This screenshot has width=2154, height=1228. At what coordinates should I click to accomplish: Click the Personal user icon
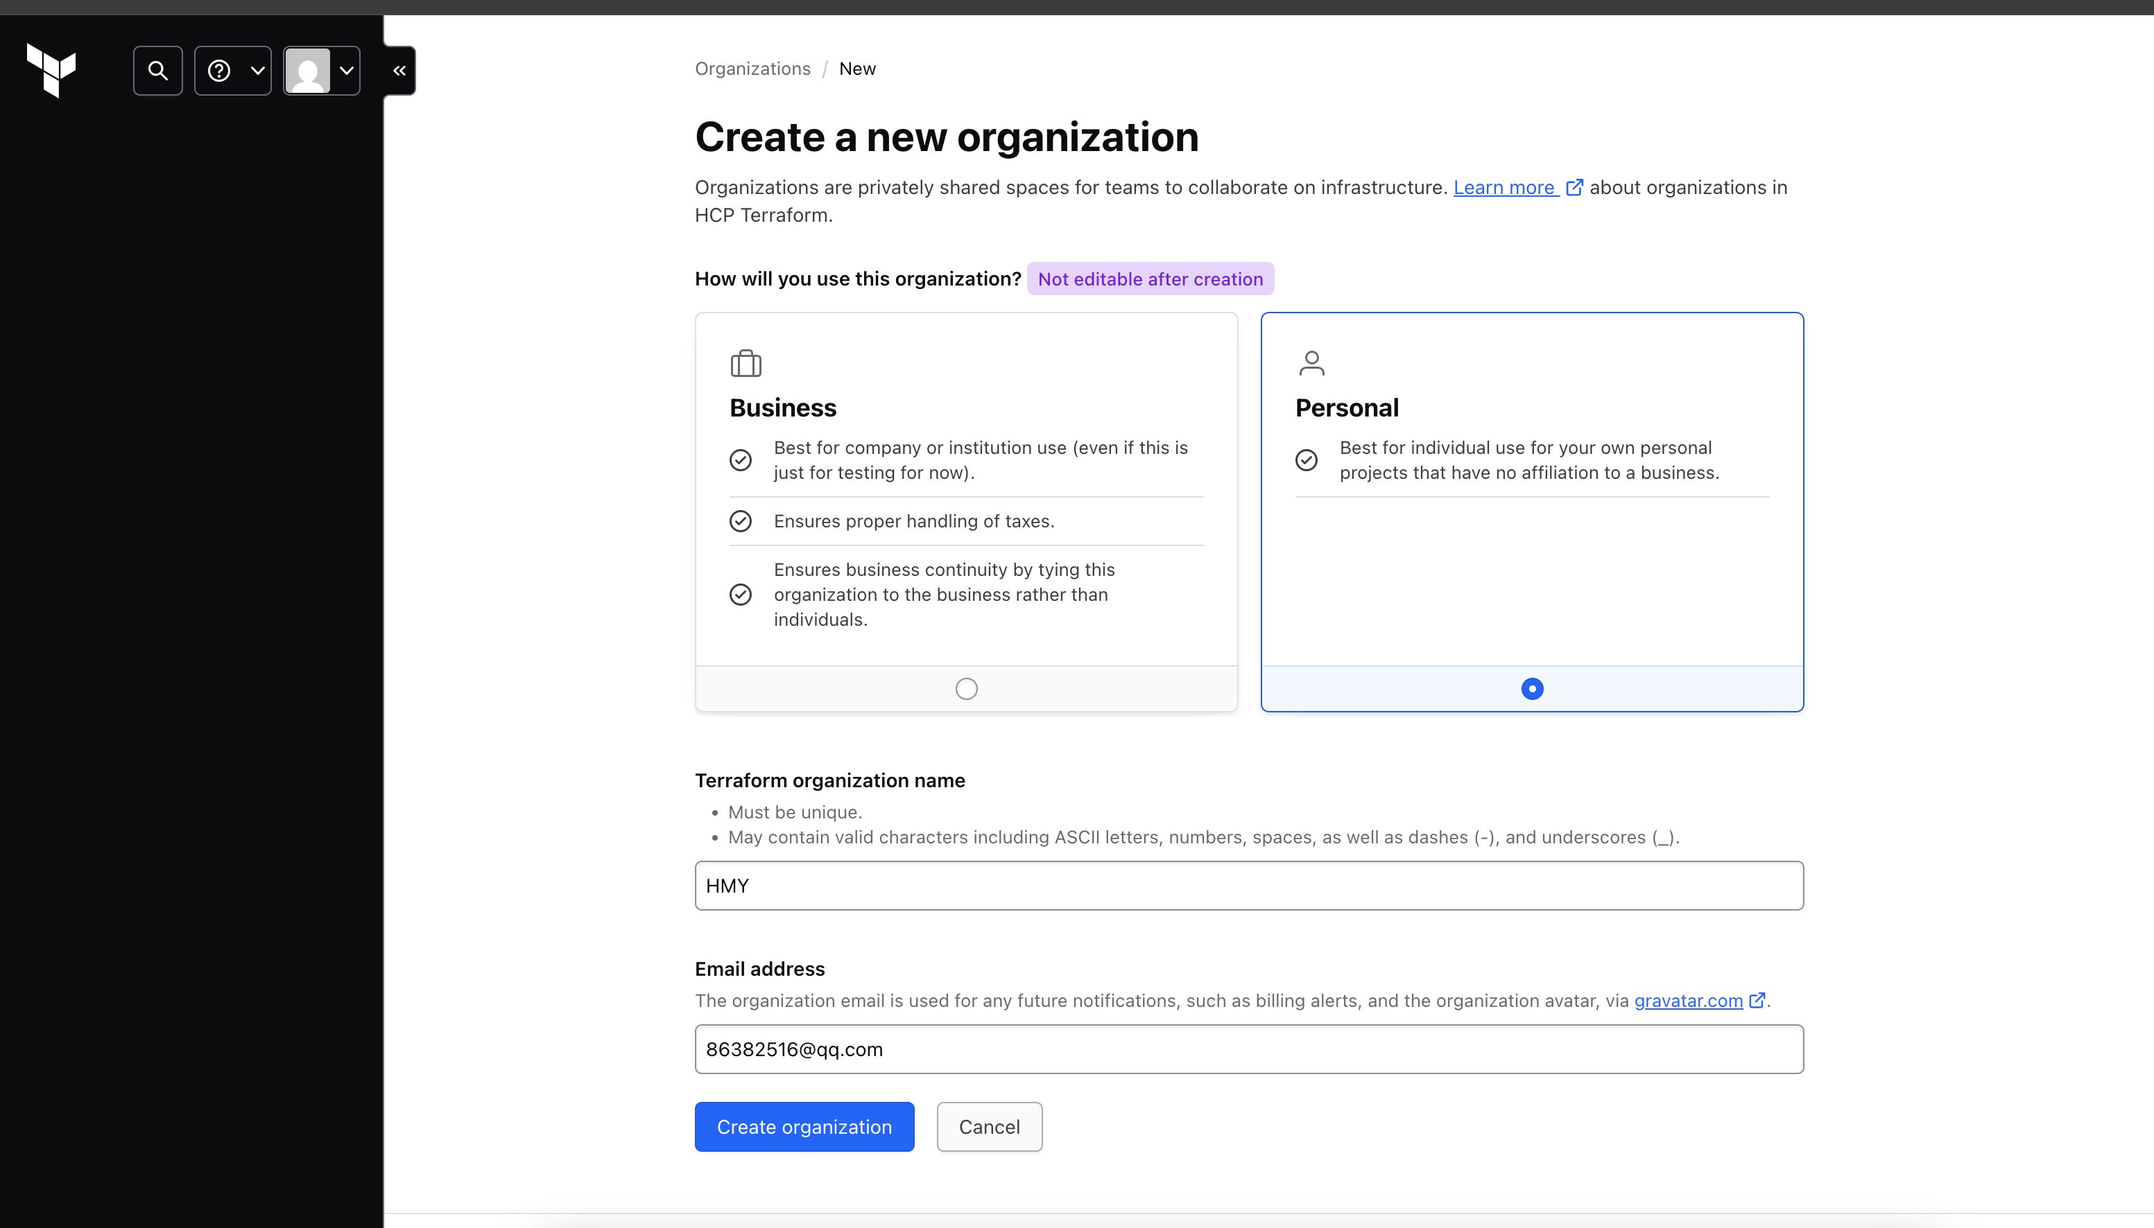pos(1311,364)
